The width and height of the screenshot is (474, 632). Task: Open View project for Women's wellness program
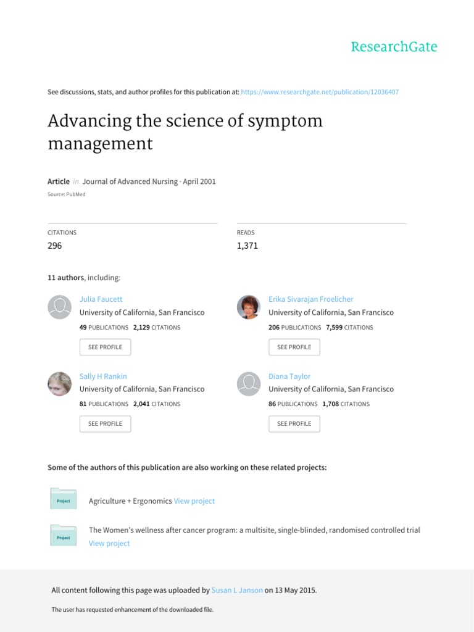(x=109, y=544)
